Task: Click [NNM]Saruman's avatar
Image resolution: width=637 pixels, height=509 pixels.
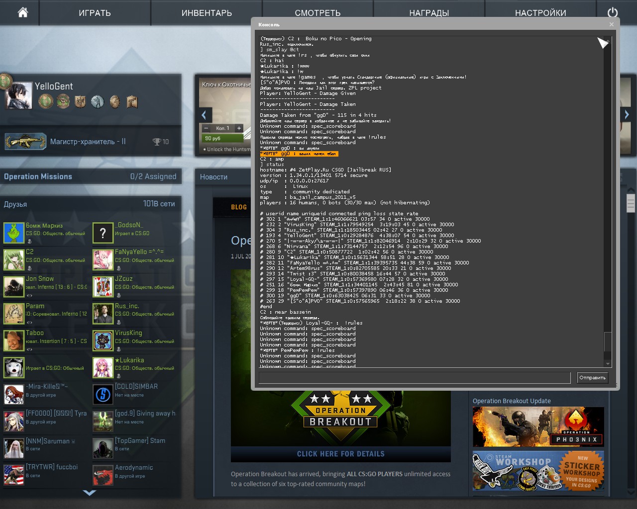Action: [13, 448]
